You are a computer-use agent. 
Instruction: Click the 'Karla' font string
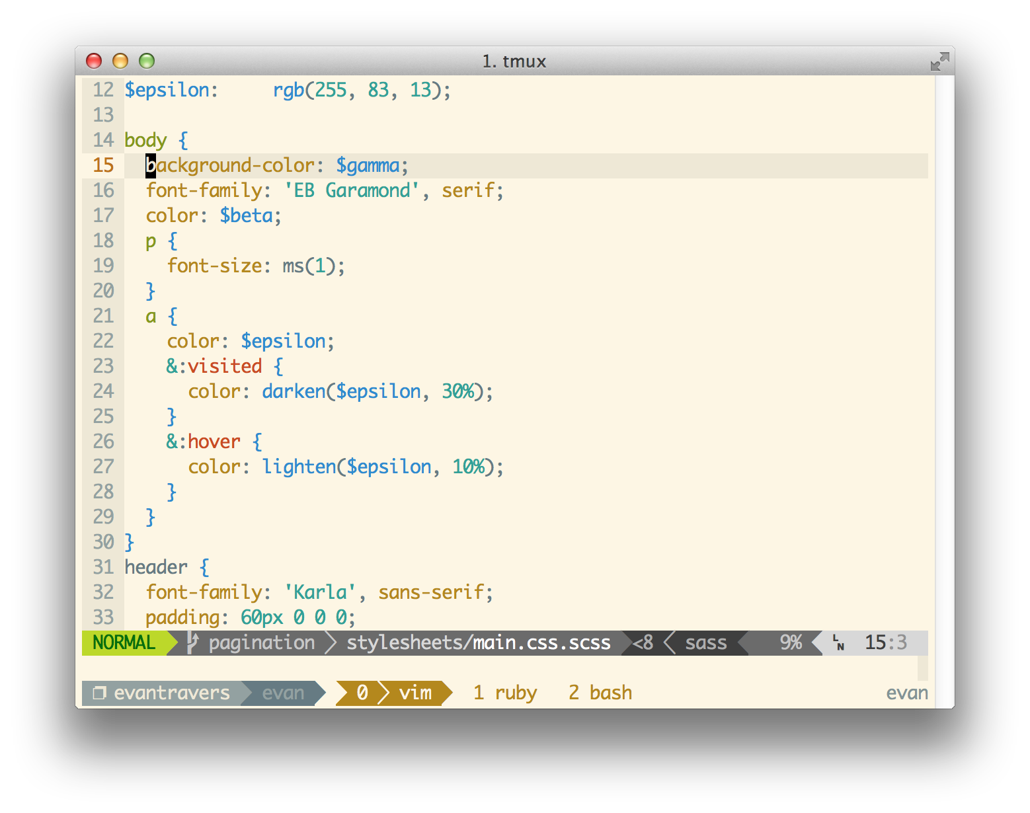[x=320, y=592]
